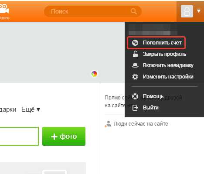Image resolution: width=204 pixels, height=174 pixels.
Task: Click the coin icon beside Пополнить счет
Action: (135, 43)
